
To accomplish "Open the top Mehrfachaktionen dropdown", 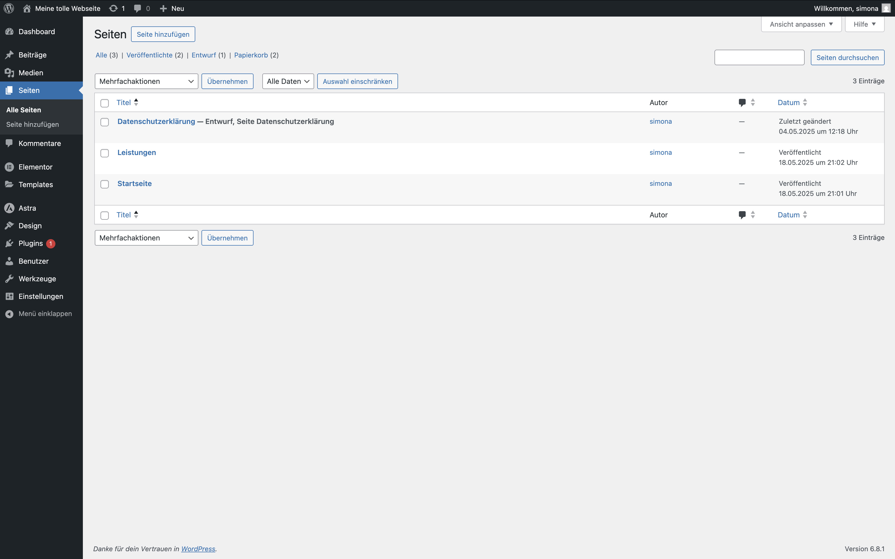I will click(146, 81).
